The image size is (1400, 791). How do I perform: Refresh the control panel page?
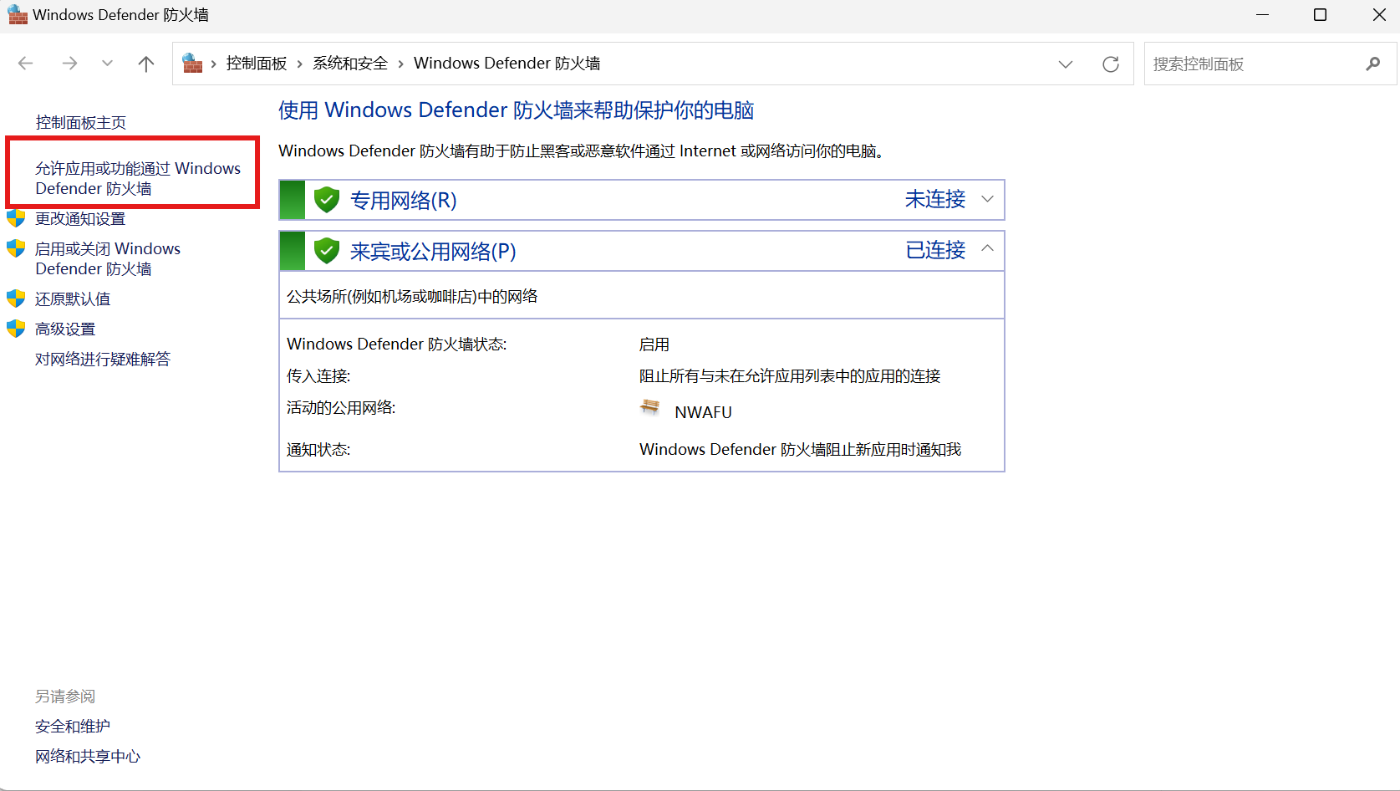(1111, 64)
